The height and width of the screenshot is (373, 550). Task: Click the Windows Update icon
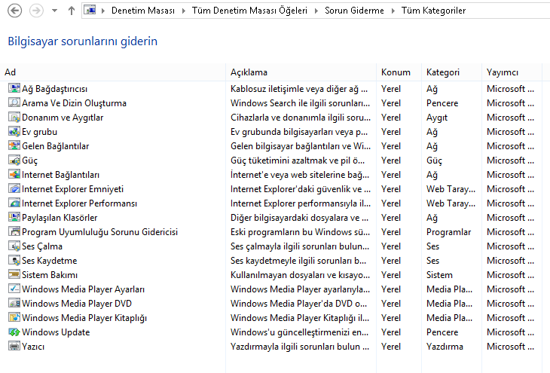coord(14,332)
